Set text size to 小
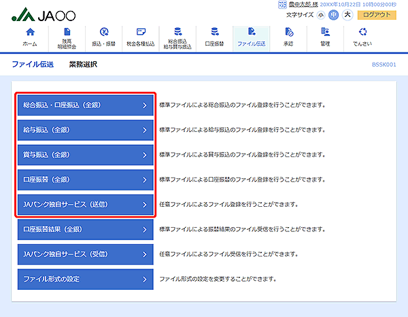 321,15
